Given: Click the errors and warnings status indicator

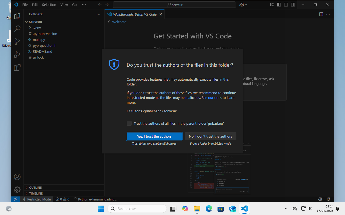Looking at the screenshot, I should 63,199.
